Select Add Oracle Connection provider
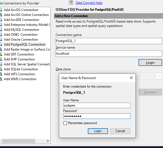The height and width of the screenshot is (148, 163). [21, 40]
